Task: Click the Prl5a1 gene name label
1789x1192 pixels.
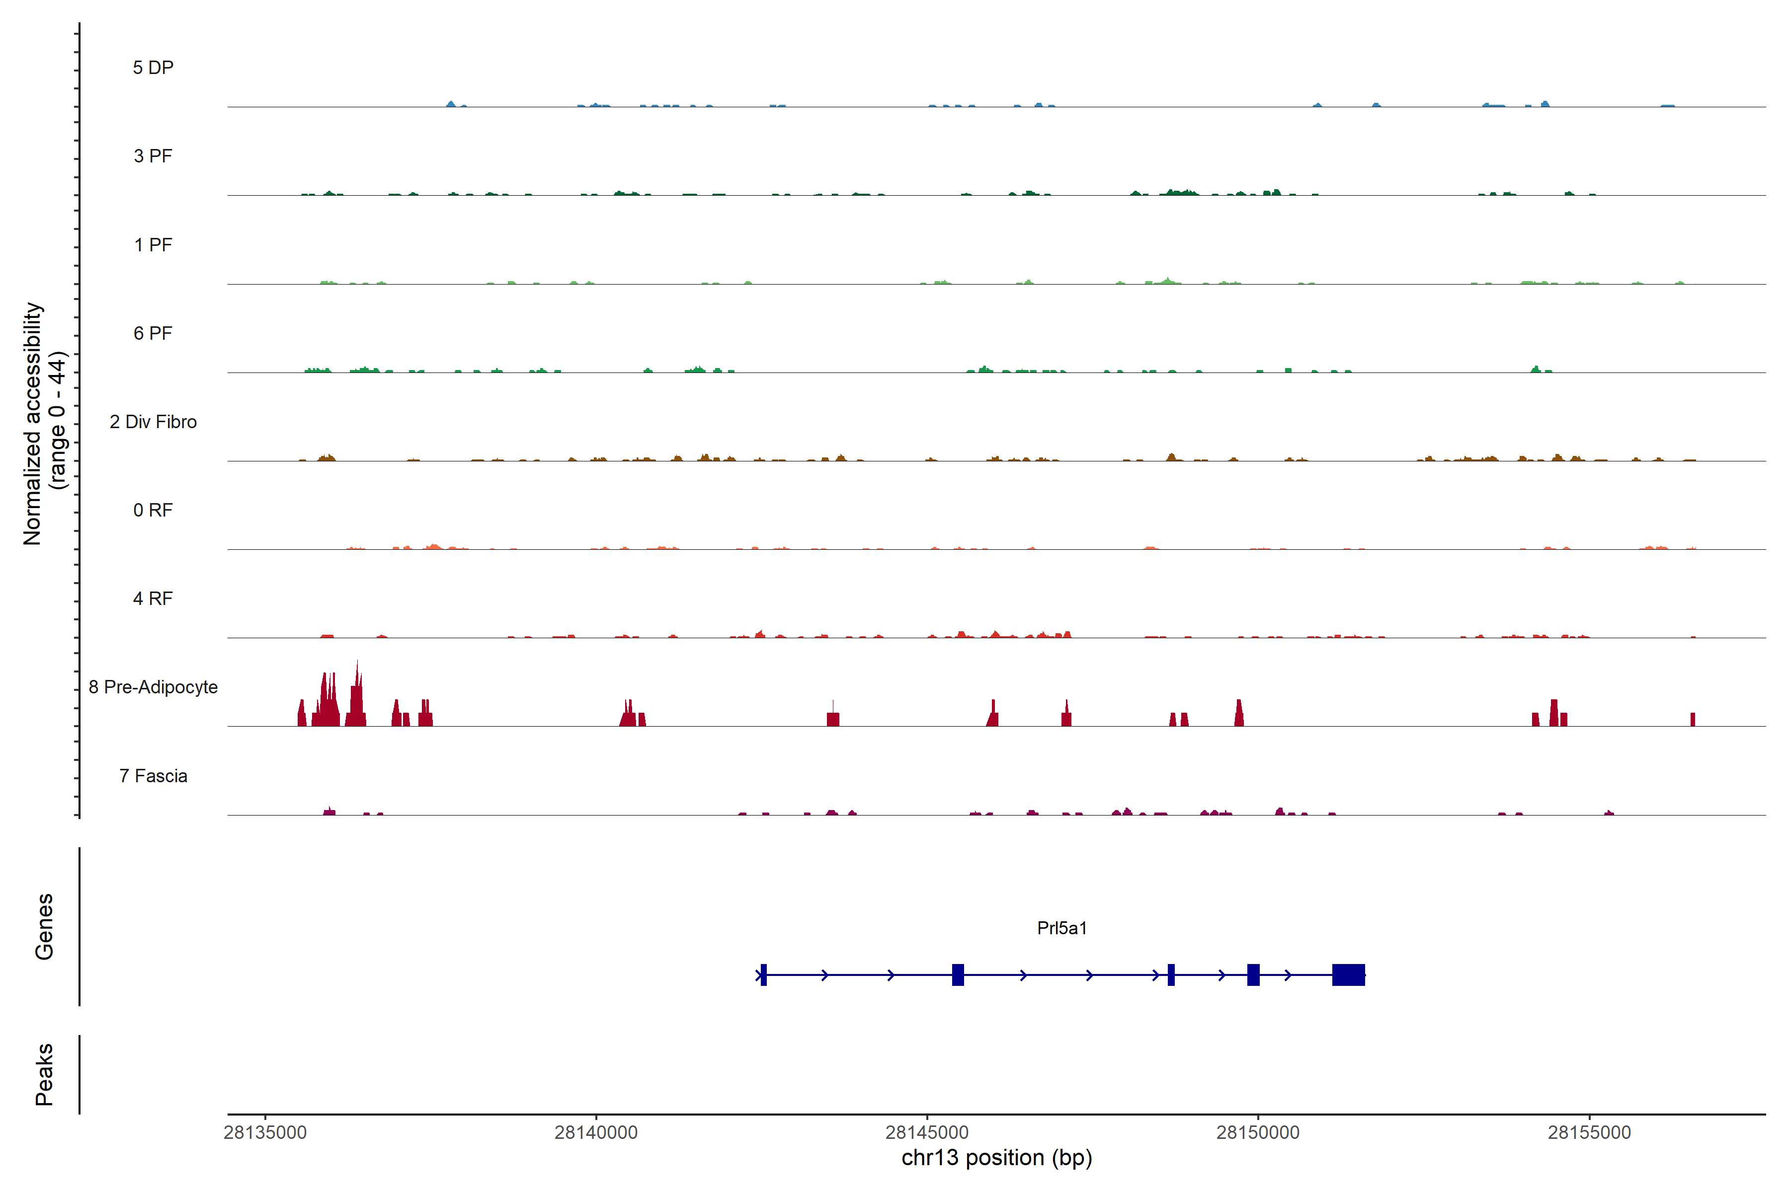Action: [1062, 927]
